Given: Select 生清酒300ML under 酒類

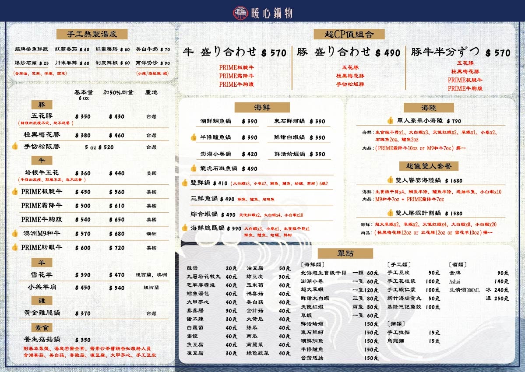Looking at the screenshot, I should [465, 290].
